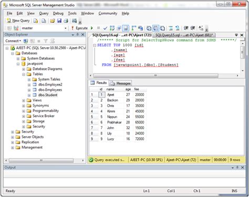Screen dimensions: 249x197
Task: Collapse the javatpoint database node
Action: coord(18,64)
